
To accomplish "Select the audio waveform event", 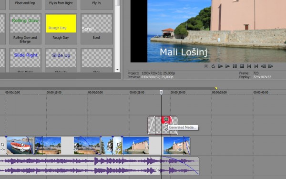I will (100, 166).
